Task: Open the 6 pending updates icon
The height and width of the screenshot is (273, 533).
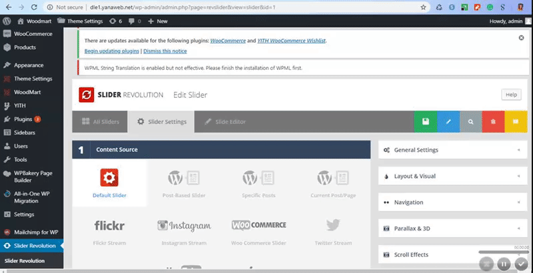Action: 115,21
